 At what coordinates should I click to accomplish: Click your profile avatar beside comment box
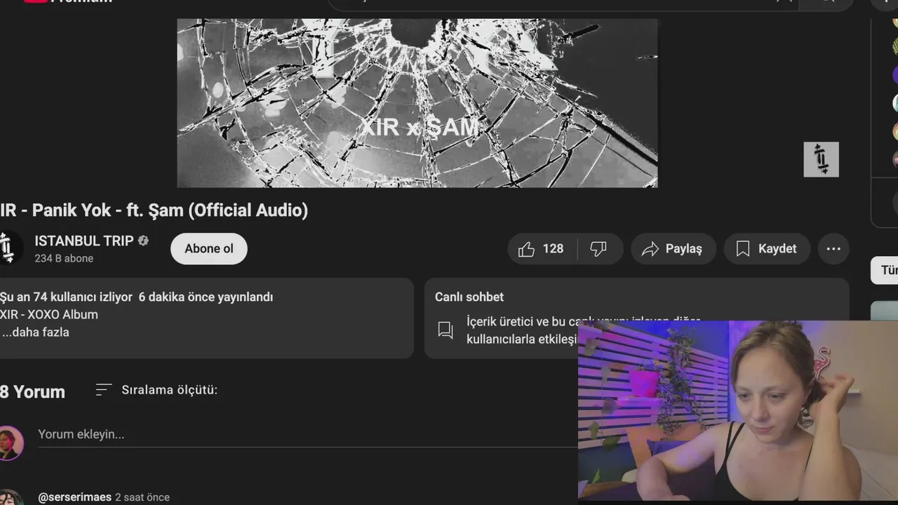pyautogui.click(x=11, y=443)
